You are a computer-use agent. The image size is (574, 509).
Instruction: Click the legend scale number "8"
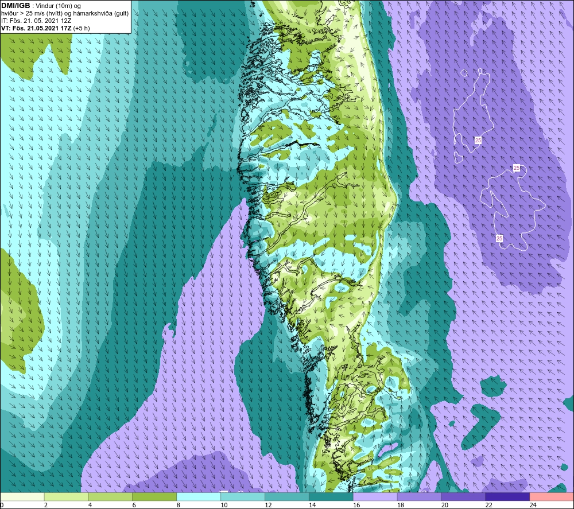pos(179,505)
